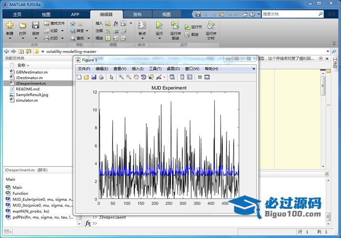341x238 pixels.
Task: Click the insert colorbar icon
Action: [x=182, y=77]
